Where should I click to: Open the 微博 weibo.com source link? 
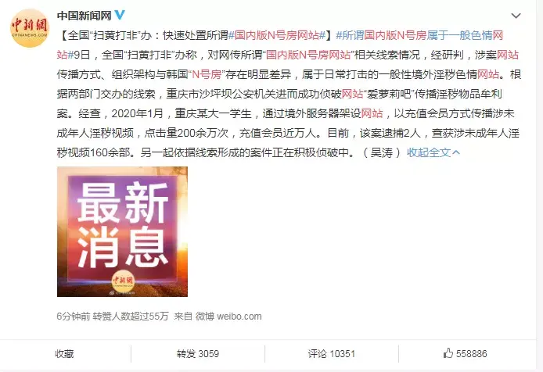coord(228,317)
